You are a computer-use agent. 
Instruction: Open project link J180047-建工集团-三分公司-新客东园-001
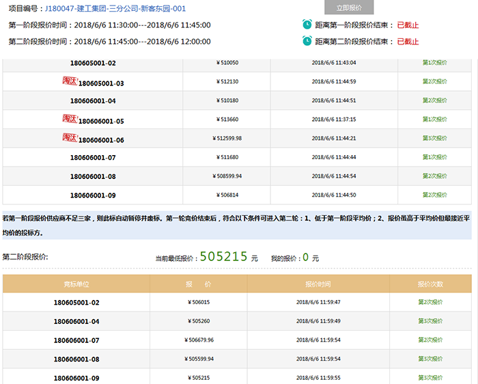(x=115, y=8)
